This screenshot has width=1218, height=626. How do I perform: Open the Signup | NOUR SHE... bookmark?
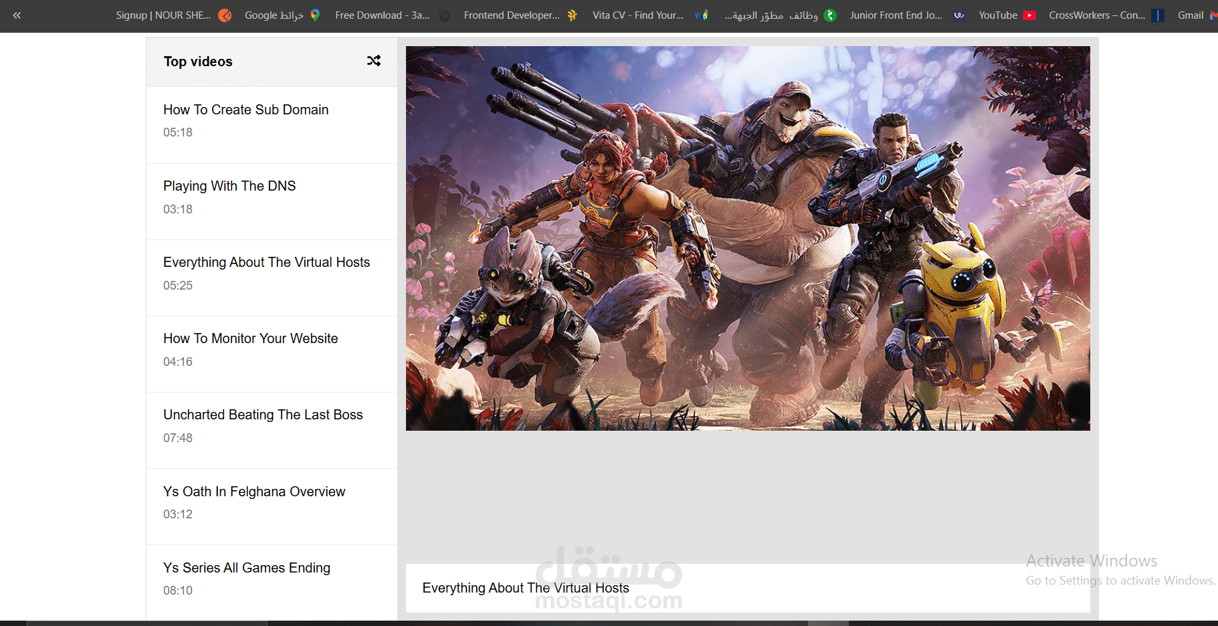(x=173, y=15)
